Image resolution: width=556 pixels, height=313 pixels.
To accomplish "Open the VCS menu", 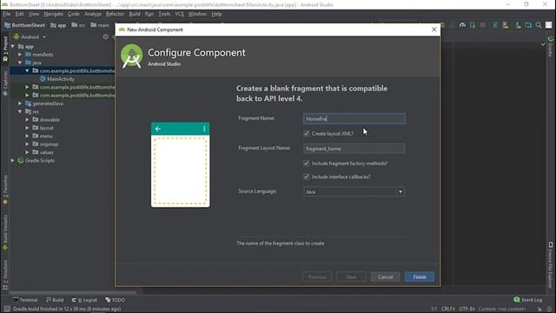I will click(180, 14).
